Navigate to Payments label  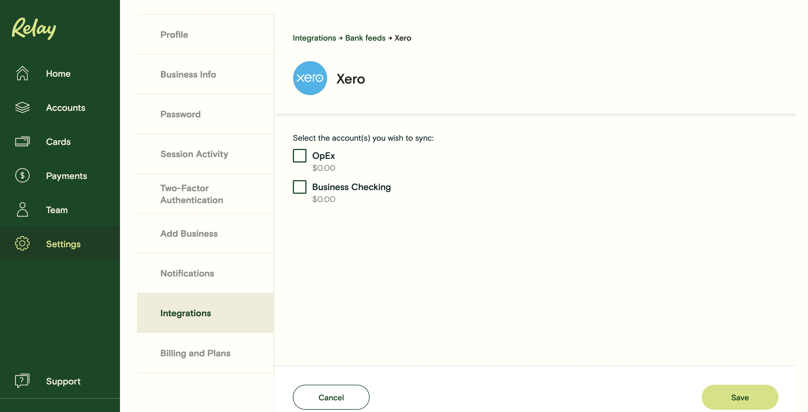[x=67, y=176]
